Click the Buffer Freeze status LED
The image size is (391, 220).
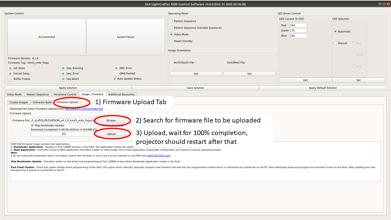tap(10, 79)
